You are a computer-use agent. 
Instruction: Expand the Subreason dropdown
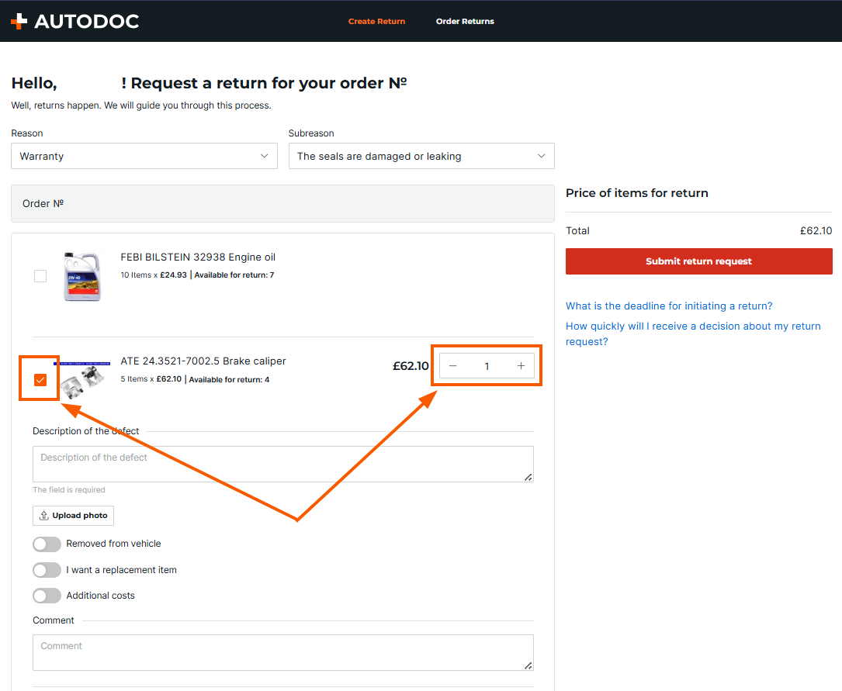(421, 156)
